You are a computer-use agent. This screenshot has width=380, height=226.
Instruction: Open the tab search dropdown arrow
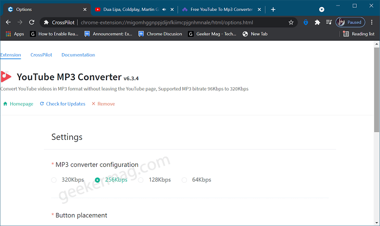[321, 9]
